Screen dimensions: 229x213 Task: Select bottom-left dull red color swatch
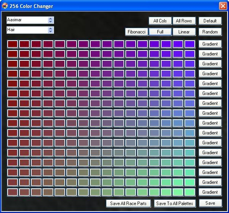[x=13, y=192]
